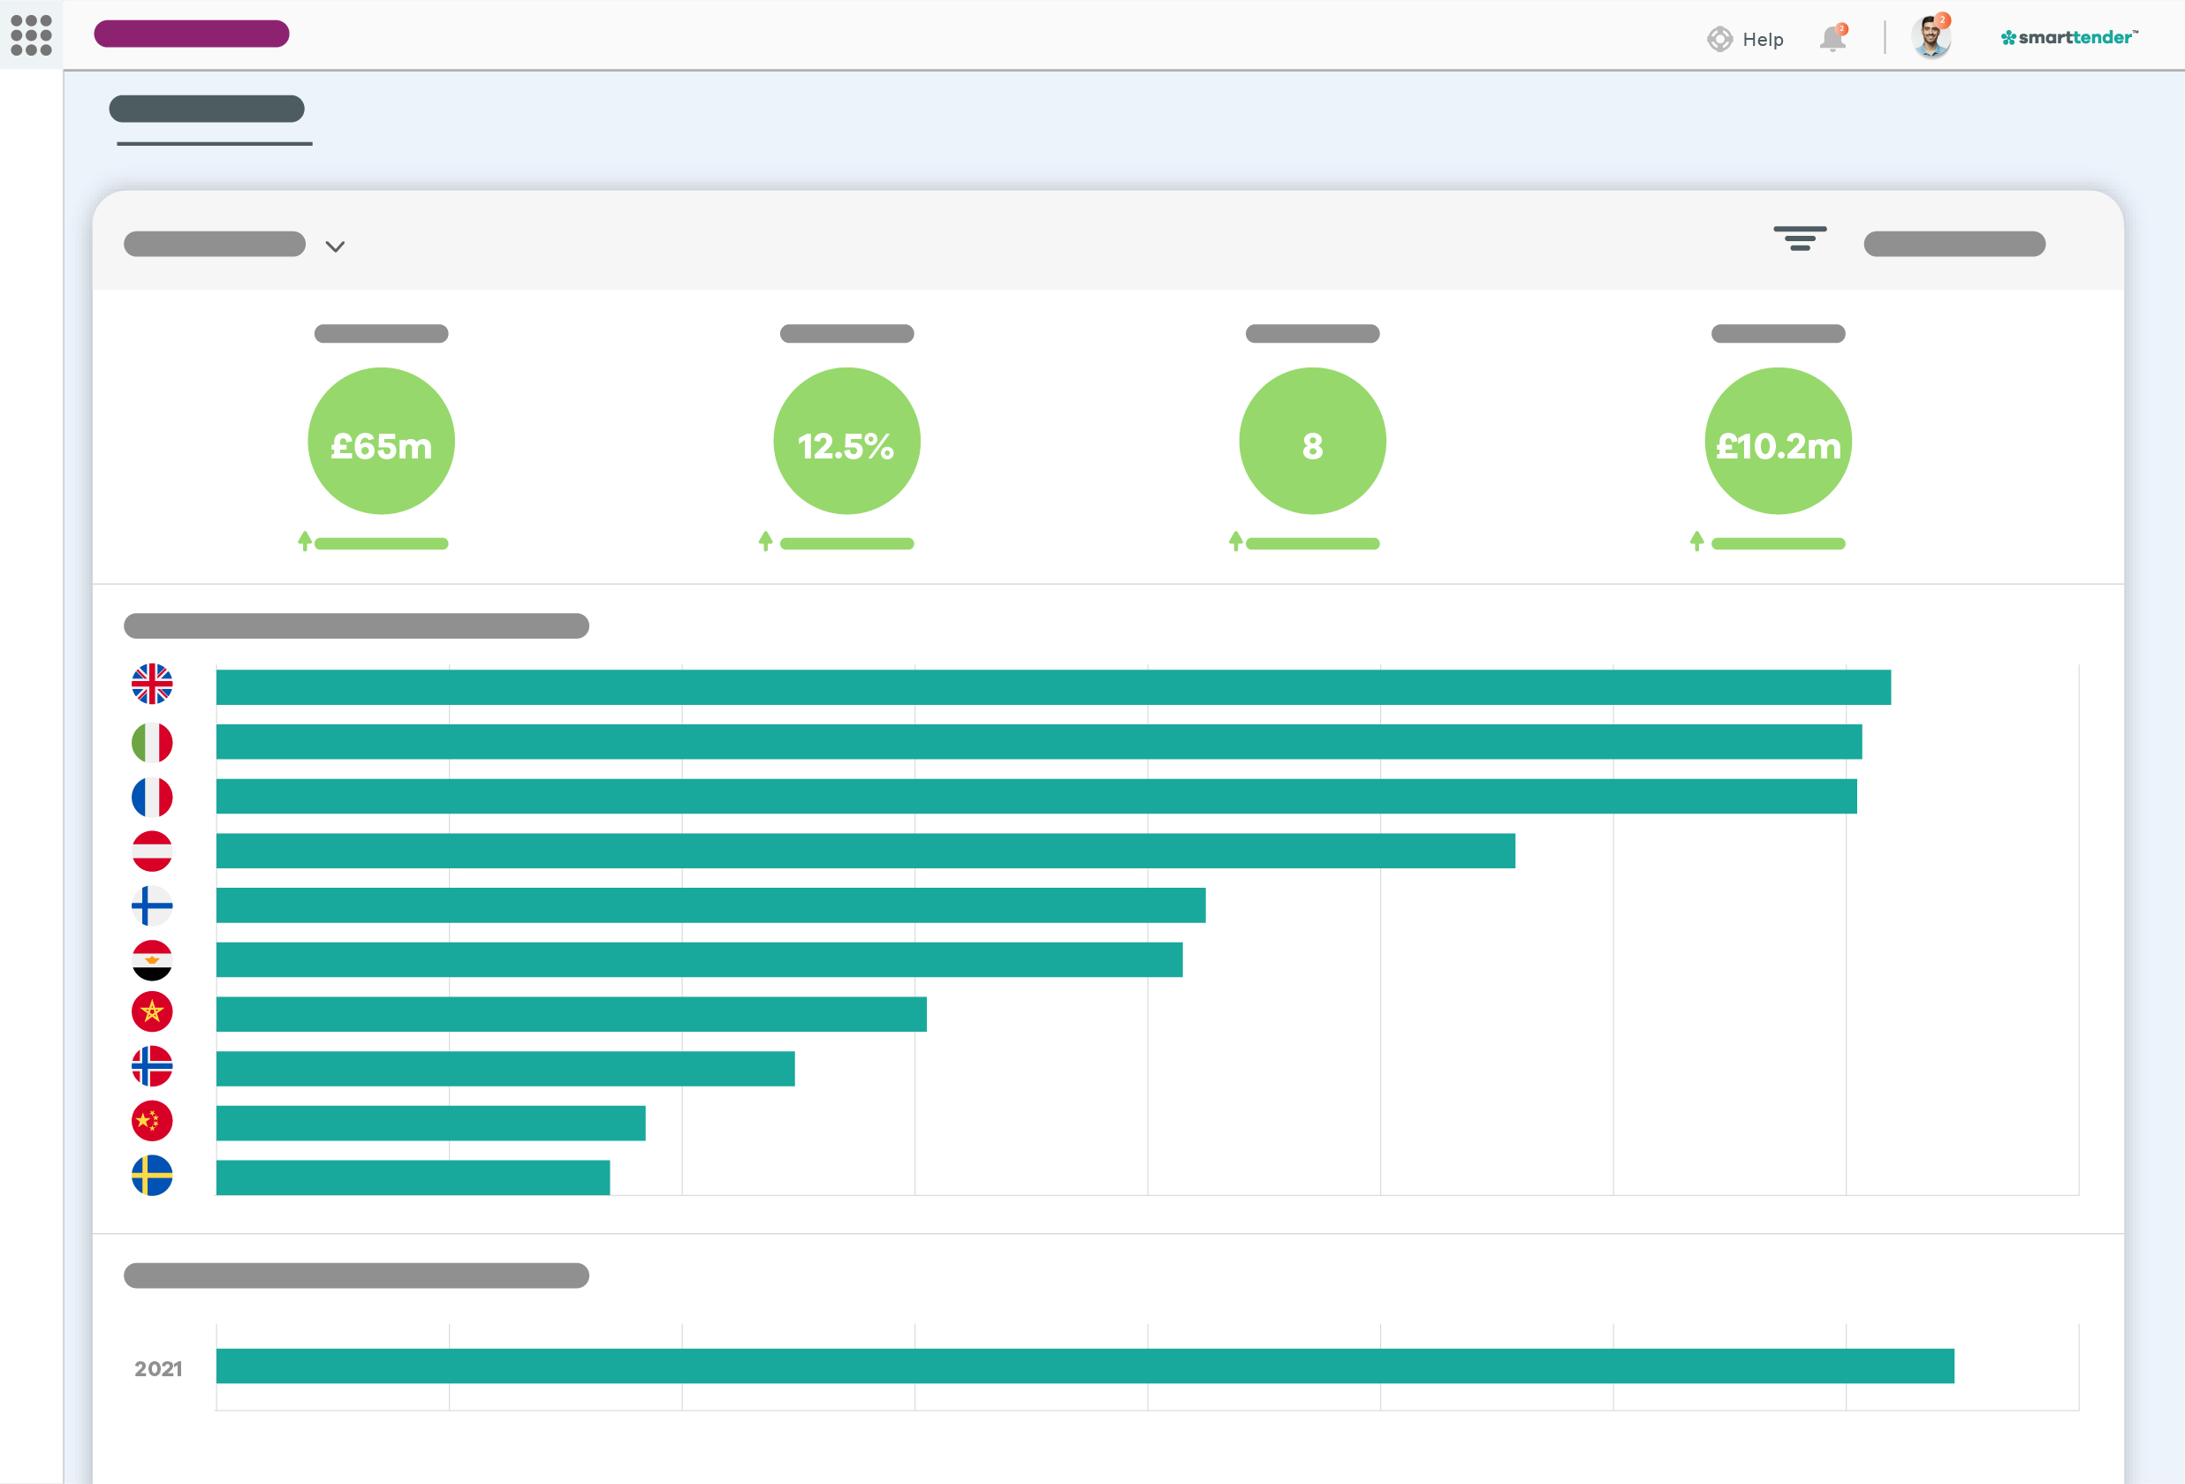Expand the dropdown chevron in panel header
2185x1484 pixels.
pos(335,246)
